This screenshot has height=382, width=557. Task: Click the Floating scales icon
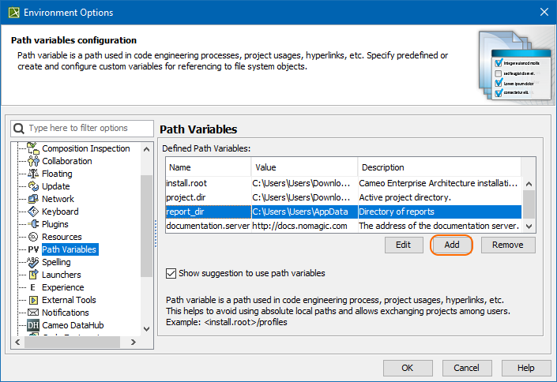click(x=33, y=174)
